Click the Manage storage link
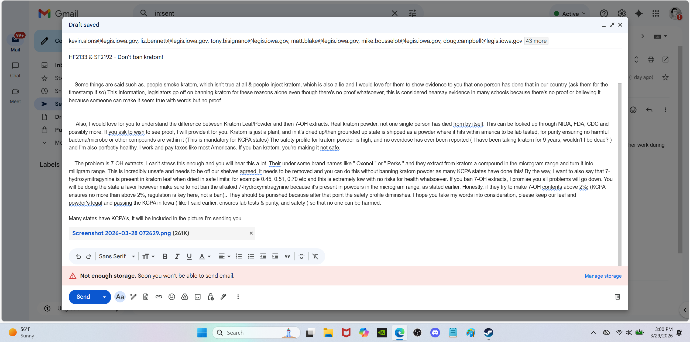The image size is (690, 342). pyautogui.click(x=603, y=276)
